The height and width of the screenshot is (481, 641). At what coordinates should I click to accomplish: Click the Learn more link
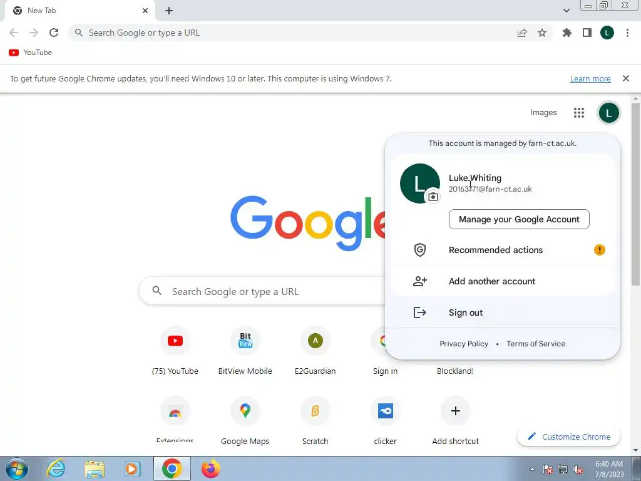[x=590, y=78]
